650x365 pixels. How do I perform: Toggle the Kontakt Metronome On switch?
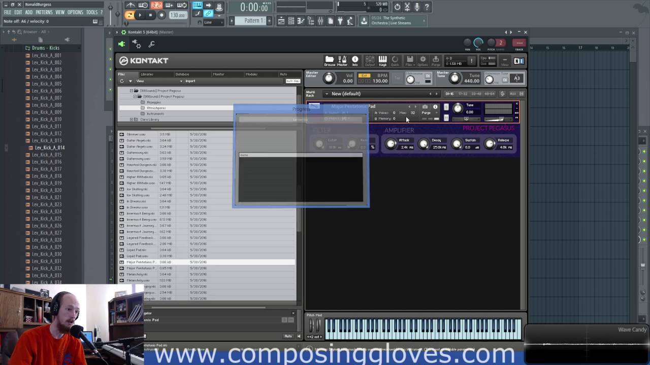coord(428,76)
